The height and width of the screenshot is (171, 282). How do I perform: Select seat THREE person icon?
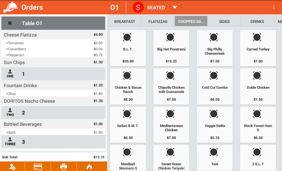pos(10,141)
